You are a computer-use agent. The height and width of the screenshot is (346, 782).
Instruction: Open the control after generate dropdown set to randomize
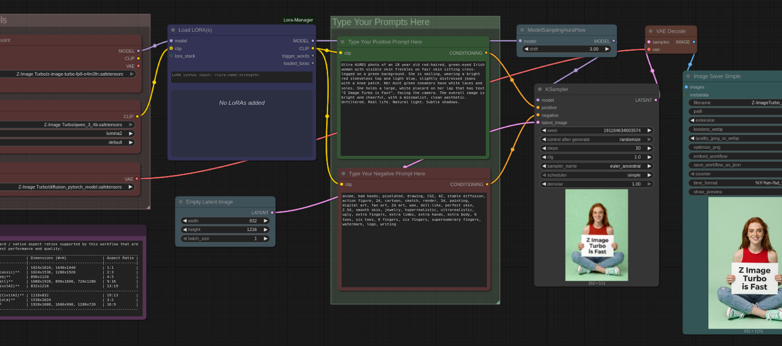click(x=597, y=140)
